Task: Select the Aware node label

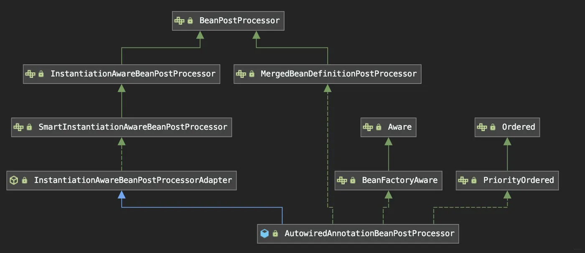Action: [x=399, y=127]
